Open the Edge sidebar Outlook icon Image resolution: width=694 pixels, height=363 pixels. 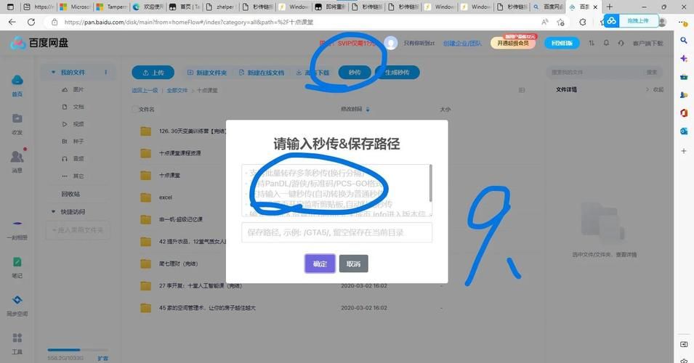click(684, 131)
